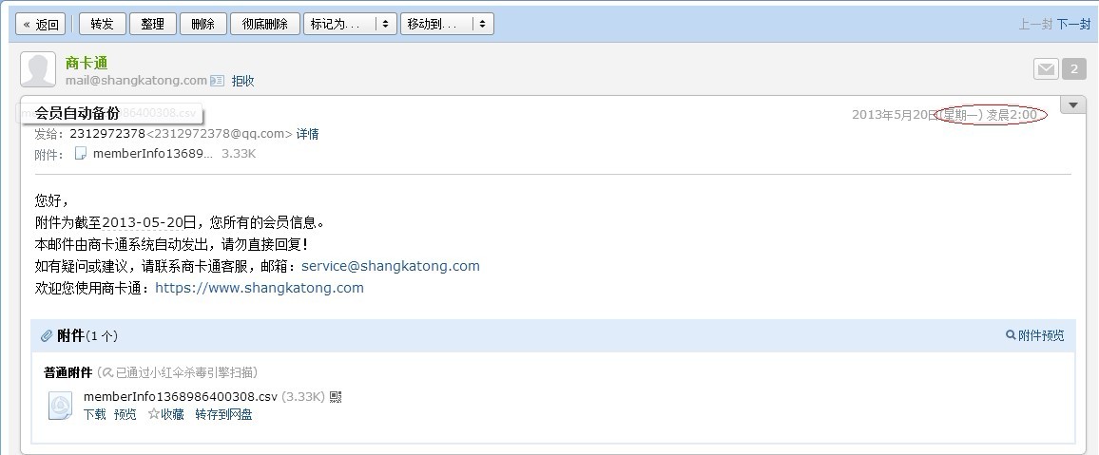Click the QR code icon beside the CSV
Viewport: 1099px width, 455px height.
point(336,396)
